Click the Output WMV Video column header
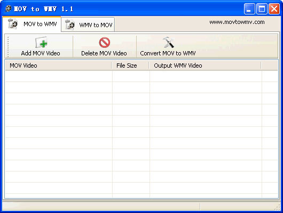This screenshot has width=283, height=213. (205, 65)
